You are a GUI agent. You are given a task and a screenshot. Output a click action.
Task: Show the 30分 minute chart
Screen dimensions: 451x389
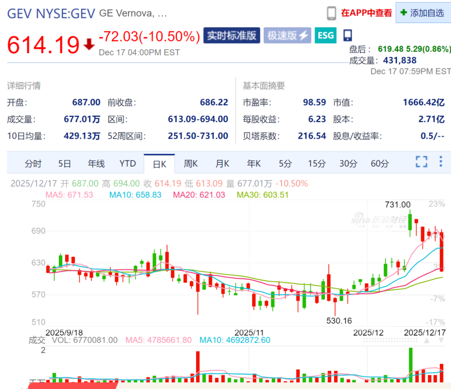coord(348,164)
